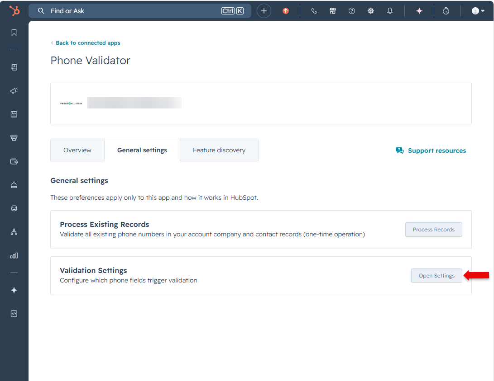Click the Open Settings button
The width and height of the screenshot is (494, 381).
(x=436, y=276)
